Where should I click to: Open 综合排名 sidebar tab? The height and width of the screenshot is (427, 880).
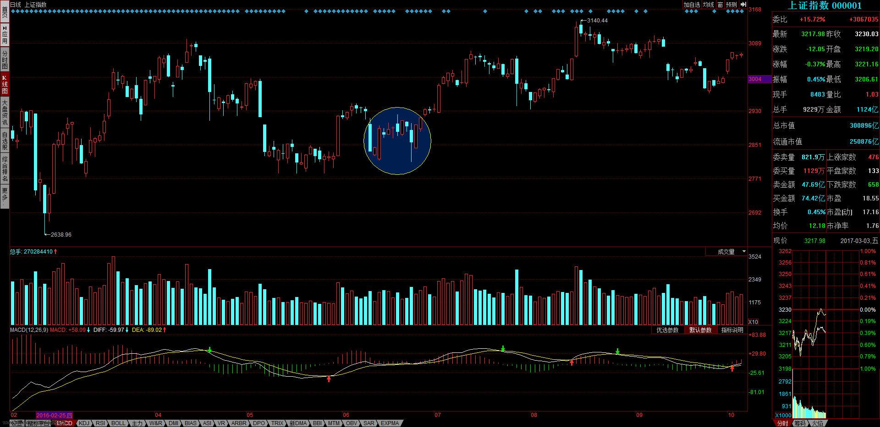(x=5, y=168)
